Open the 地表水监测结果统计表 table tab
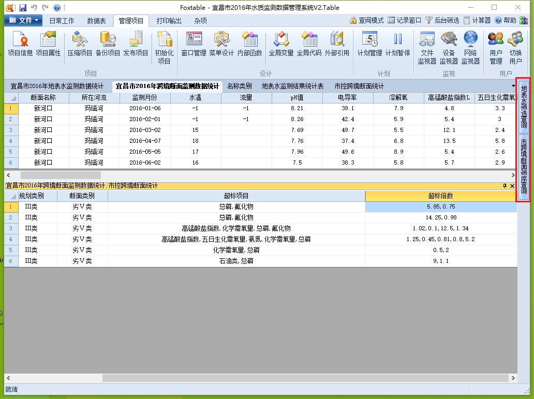The height and width of the screenshot is (399, 534). click(x=292, y=86)
